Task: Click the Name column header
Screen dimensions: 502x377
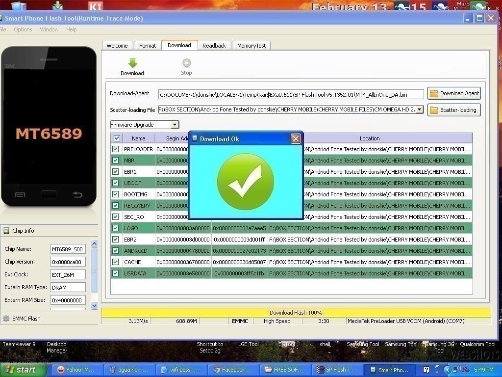Action: tap(139, 138)
